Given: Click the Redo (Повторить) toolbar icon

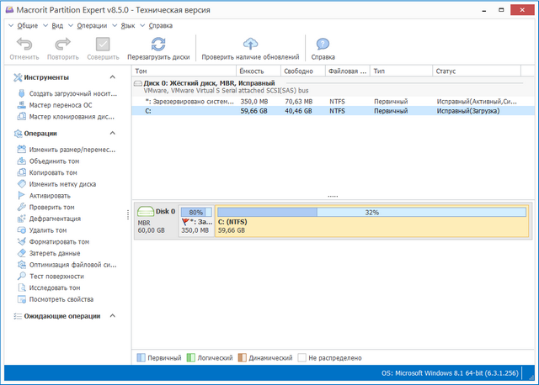Looking at the screenshot, I should pos(63,44).
